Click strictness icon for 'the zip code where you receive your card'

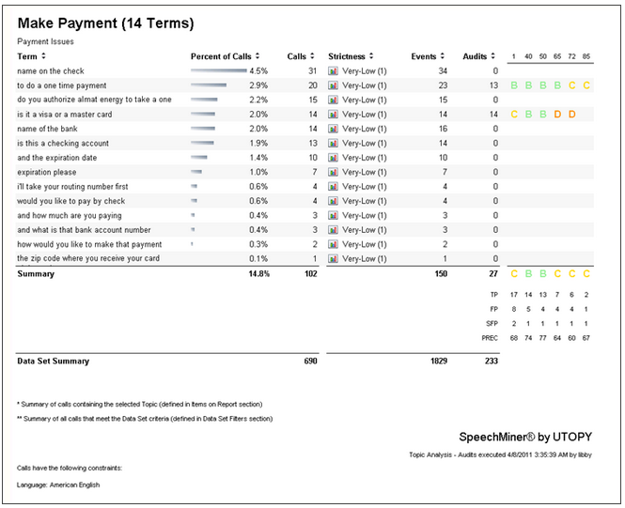(333, 258)
